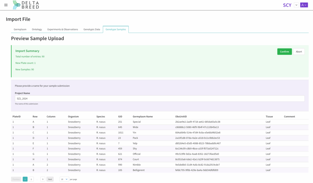Click the GID column header
This screenshot has height=183, width=313.
coord(120,117)
